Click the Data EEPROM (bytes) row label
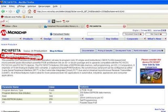This screenshot has width=168, height=112. (x=12, y=99)
